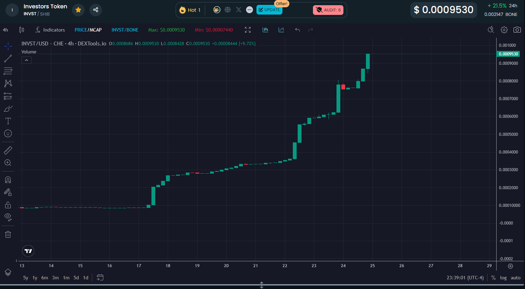The image size is (525, 289).
Task: Open quick search in the chart toolbar
Action: point(491,30)
